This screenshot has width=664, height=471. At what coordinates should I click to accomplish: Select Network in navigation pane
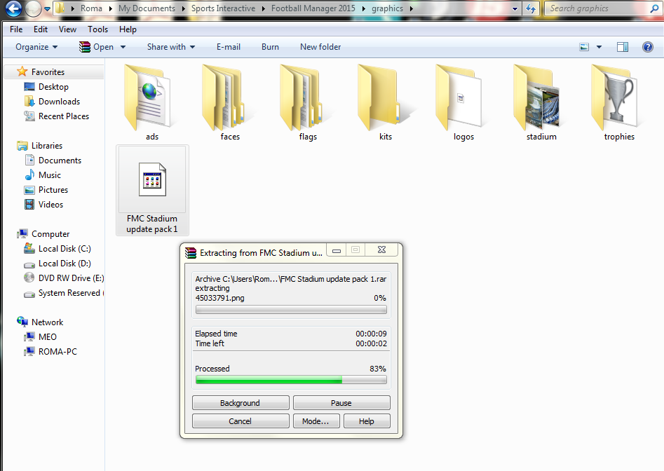click(47, 322)
